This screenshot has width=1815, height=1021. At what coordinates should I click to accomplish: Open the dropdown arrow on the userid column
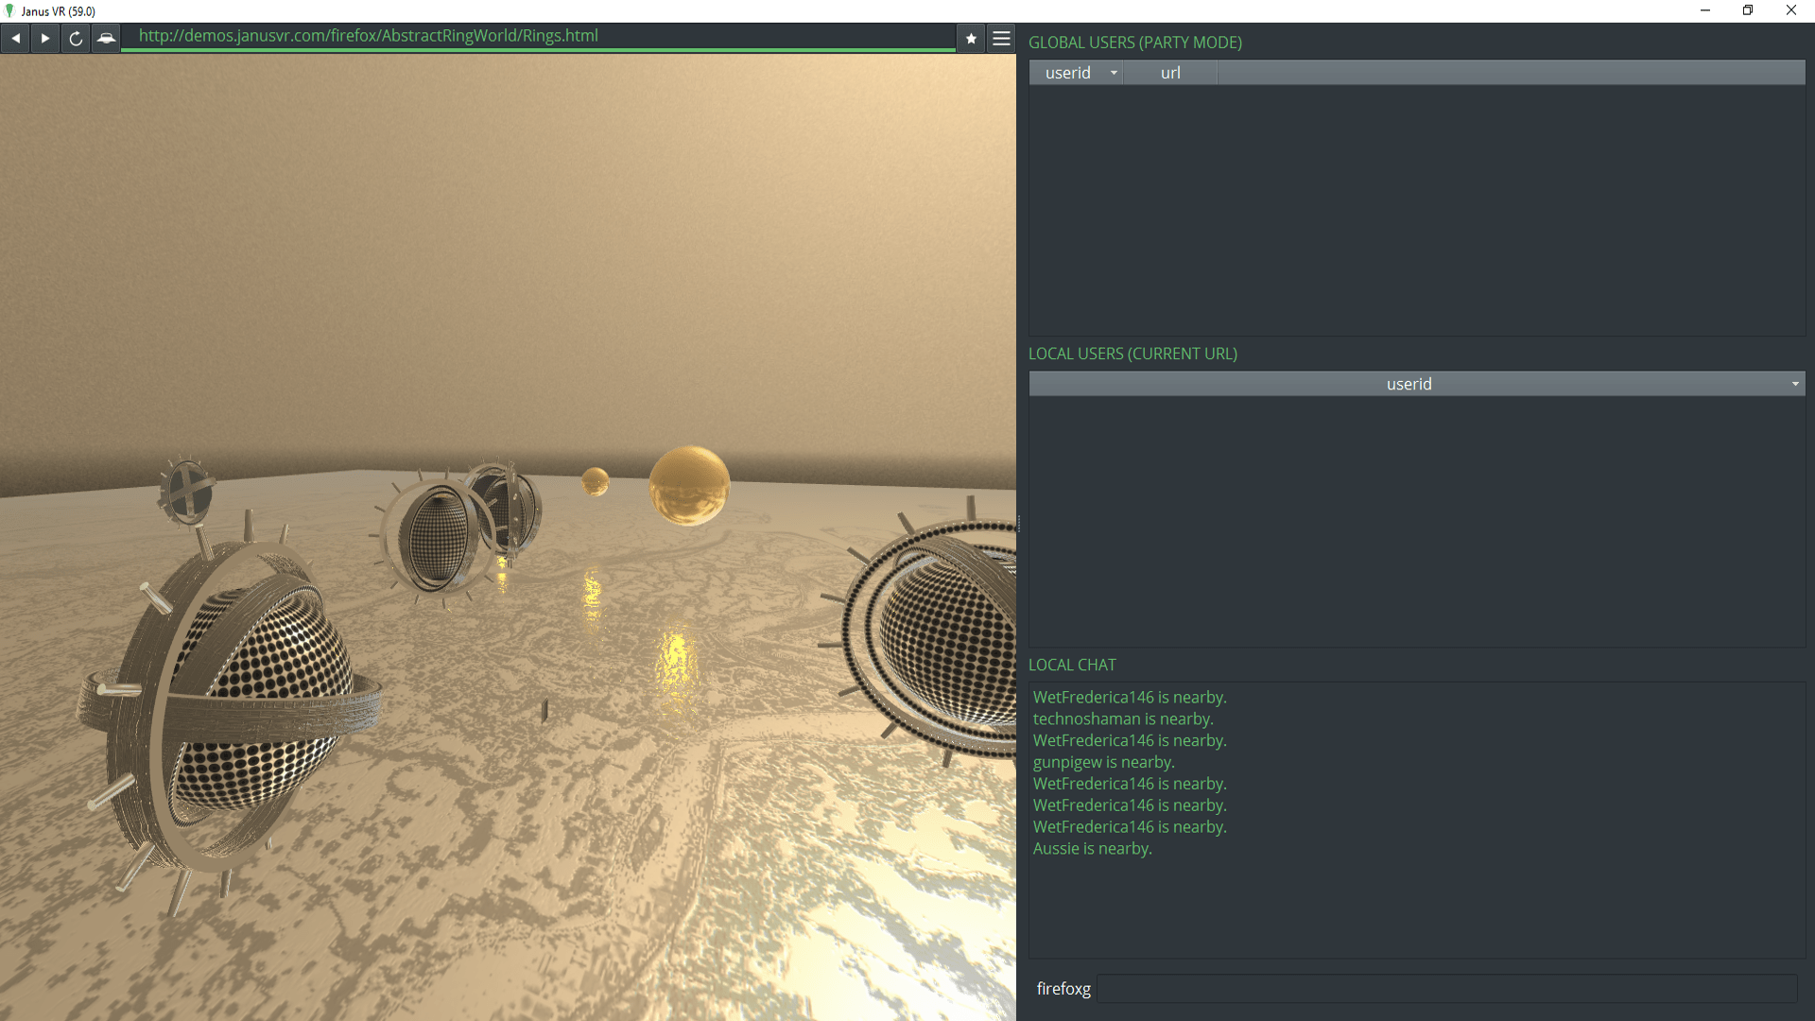tap(1114, 72)
